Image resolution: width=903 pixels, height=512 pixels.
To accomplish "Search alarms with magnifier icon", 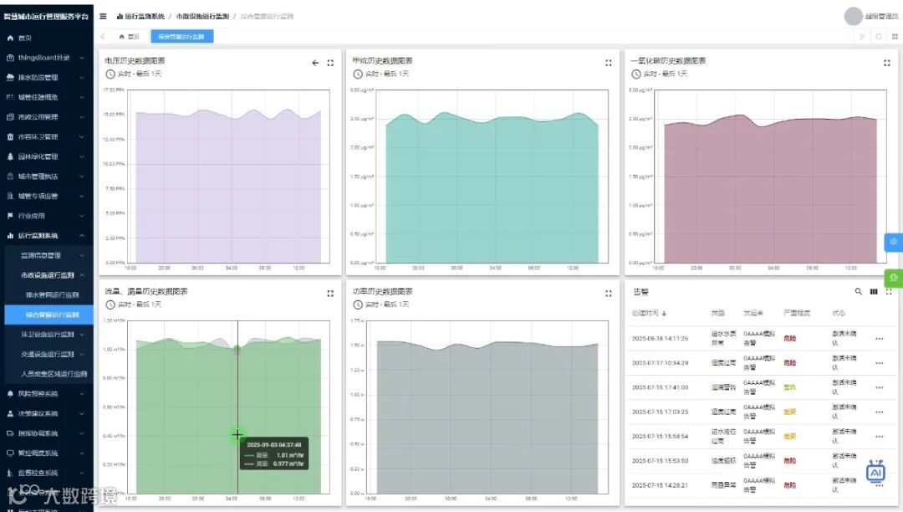I will point(858,291).
